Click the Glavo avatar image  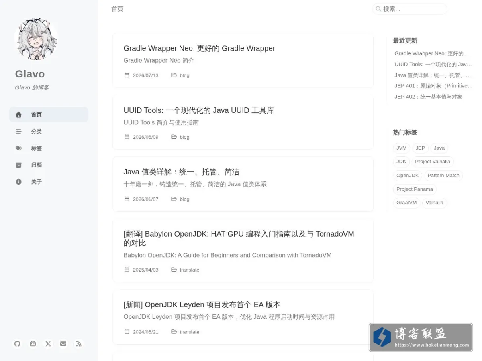click(36, 39)
